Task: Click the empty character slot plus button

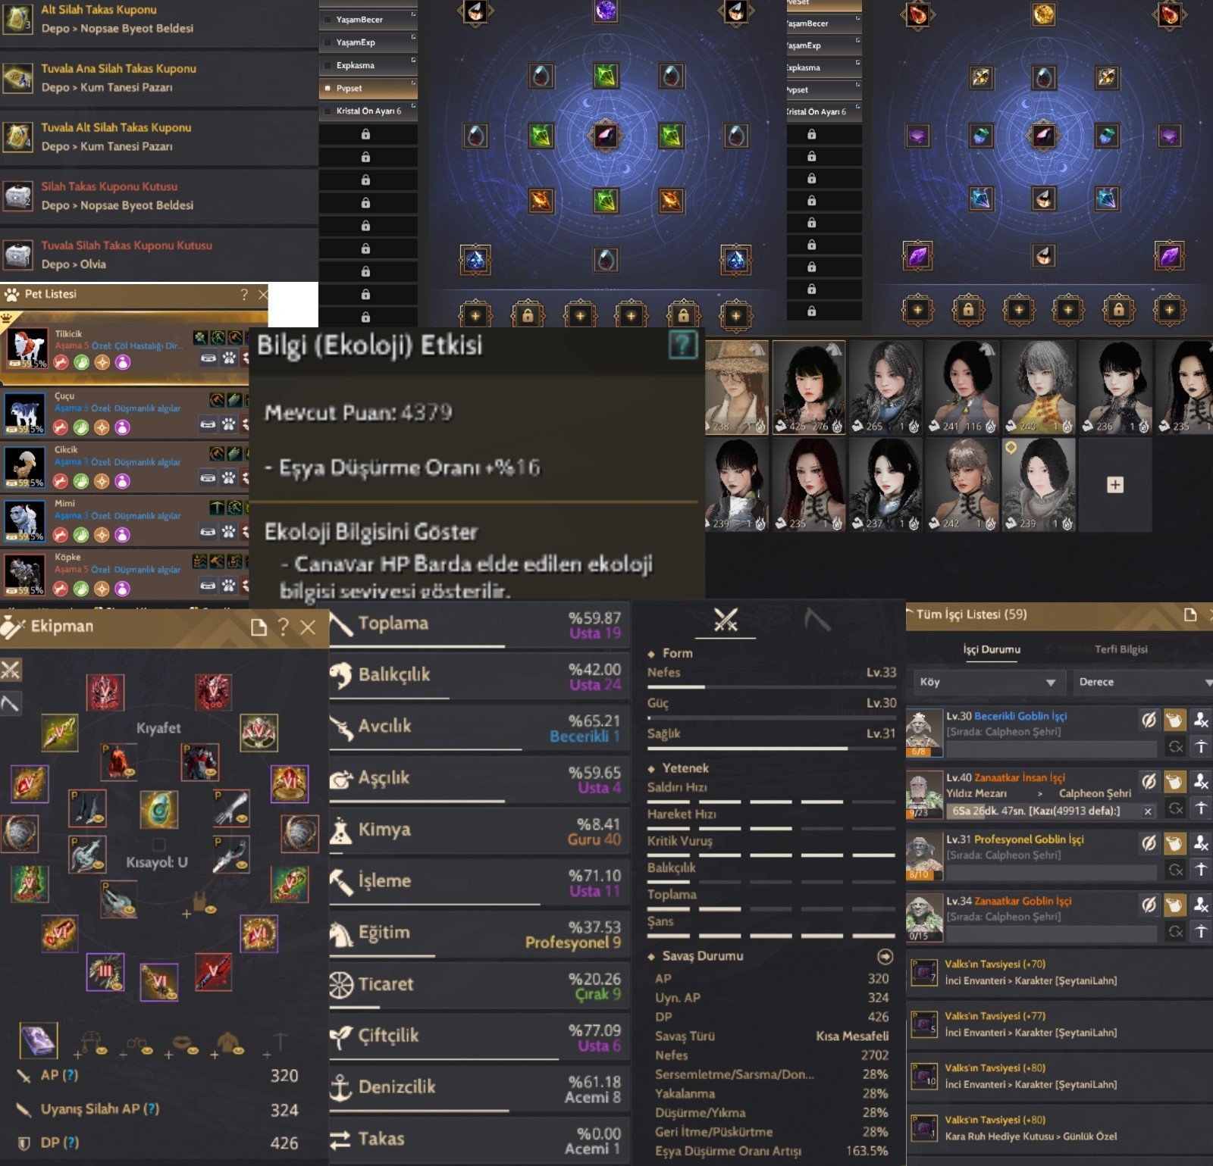Action: pyautogui.click(x=1115, y=485)
